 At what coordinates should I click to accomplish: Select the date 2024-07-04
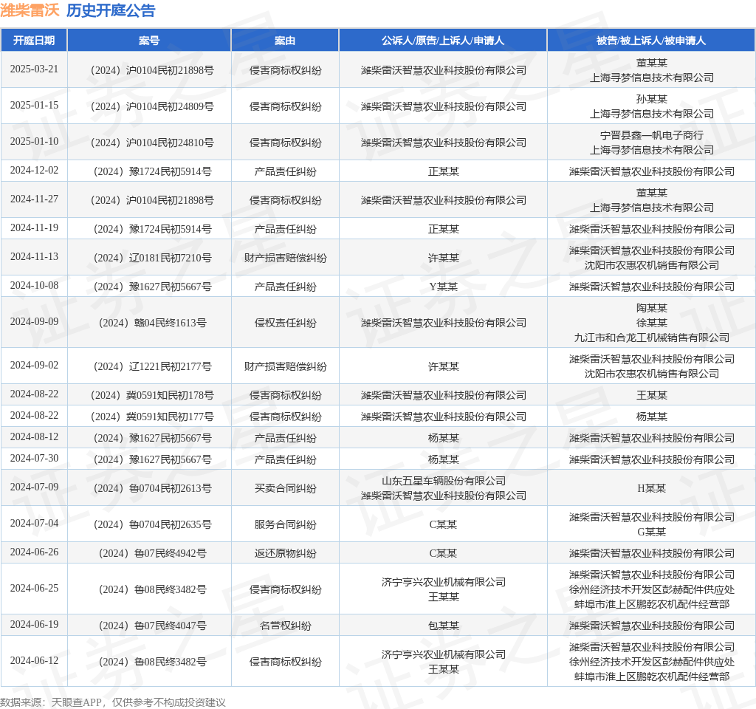click(x=34, y=524)
